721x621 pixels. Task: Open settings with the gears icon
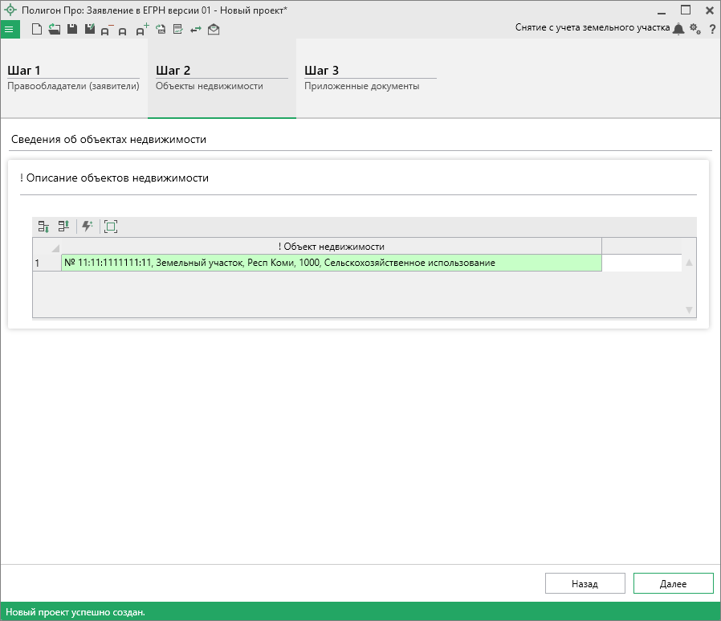click(695, 29)
